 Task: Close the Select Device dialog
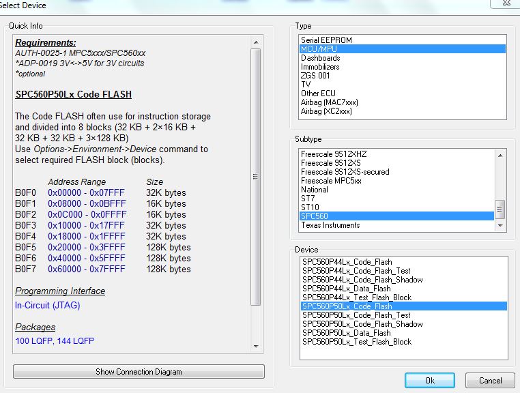coord(506,3)
